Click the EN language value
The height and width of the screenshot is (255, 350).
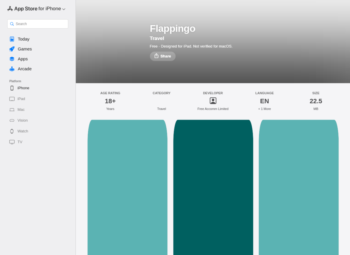264,101
